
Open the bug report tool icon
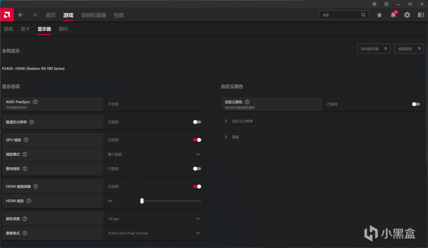374,4
